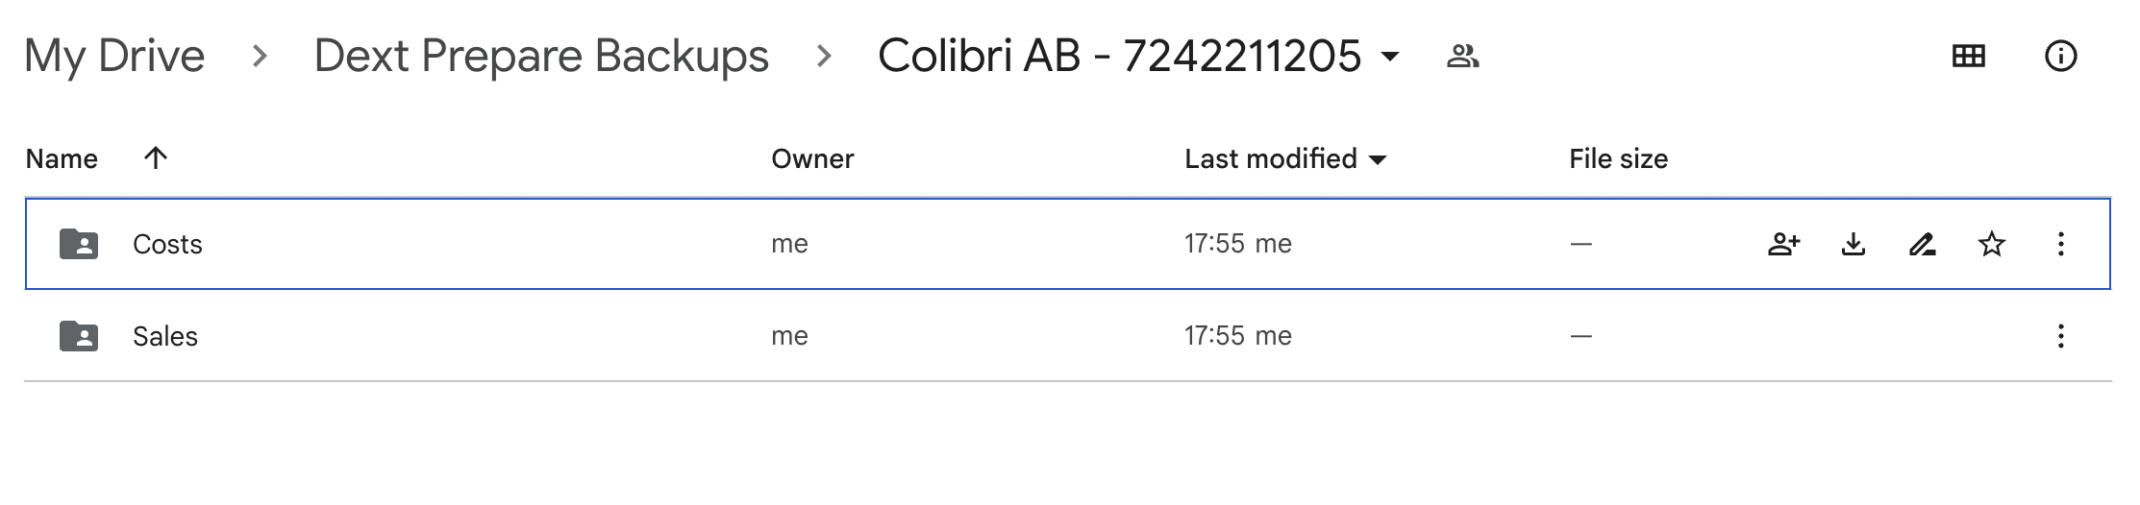The width and height of the screenshot is (2140, 505).
Task: Go to My Drive breadcrumb
Action: tap(114, 56)
